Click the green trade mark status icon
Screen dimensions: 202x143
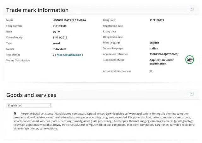coord(190,60)
